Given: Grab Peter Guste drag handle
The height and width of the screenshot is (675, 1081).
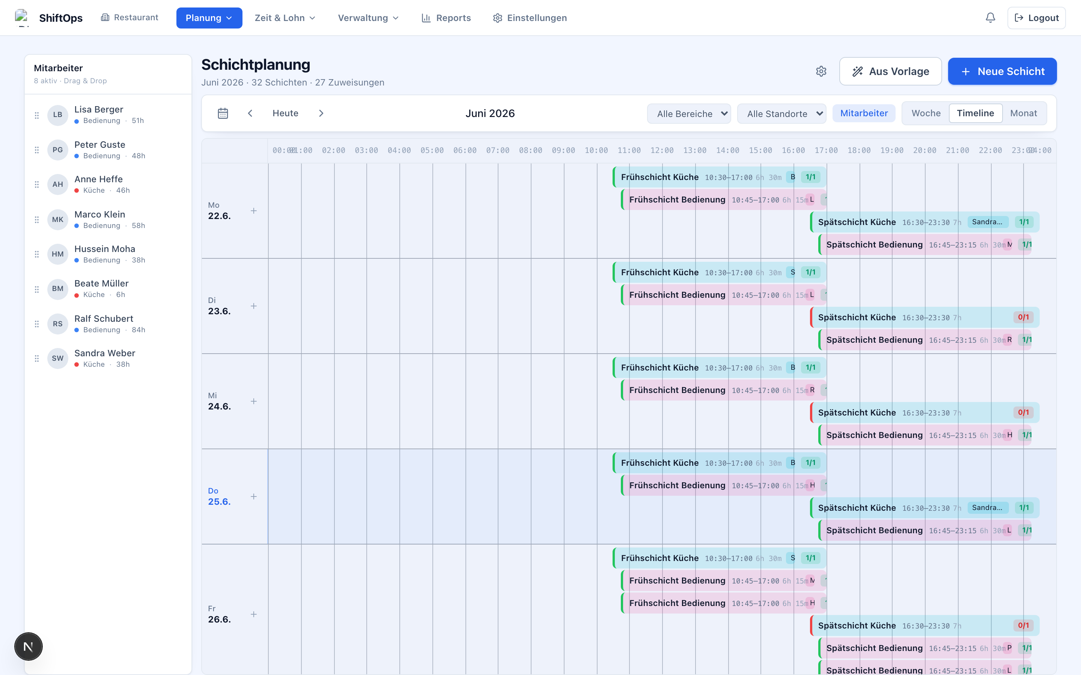Looking at the screenshot, I should click(x=37, y=150).
